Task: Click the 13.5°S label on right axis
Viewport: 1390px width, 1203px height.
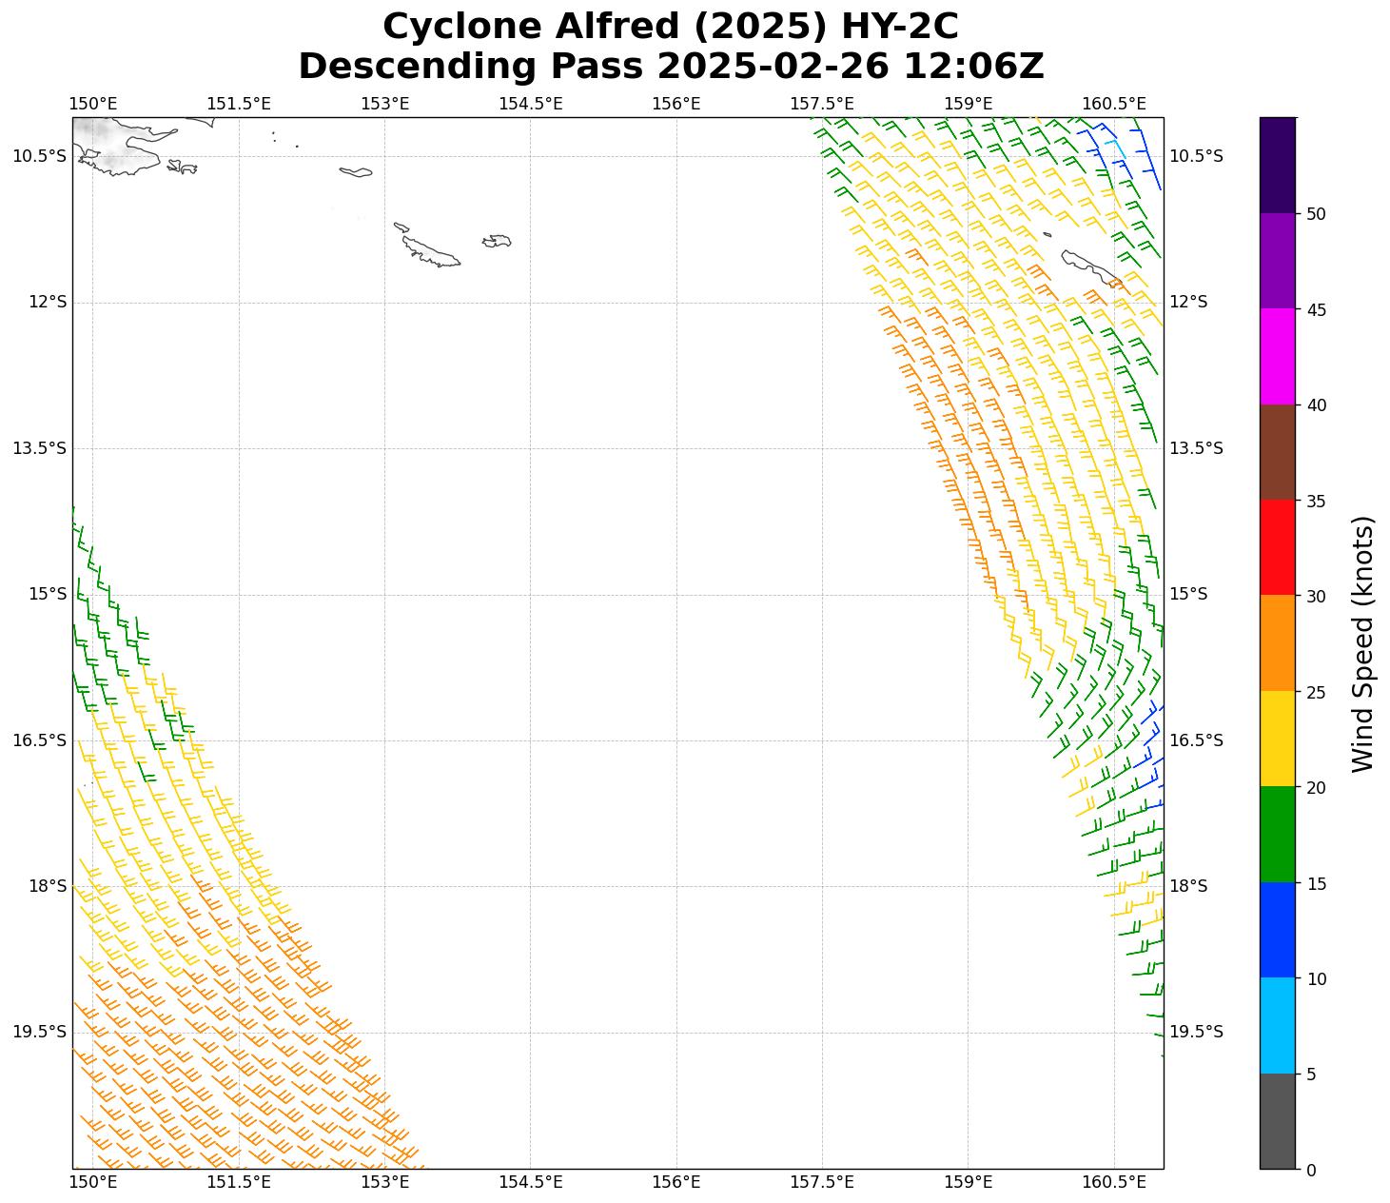Action: tap(1195, 448)
